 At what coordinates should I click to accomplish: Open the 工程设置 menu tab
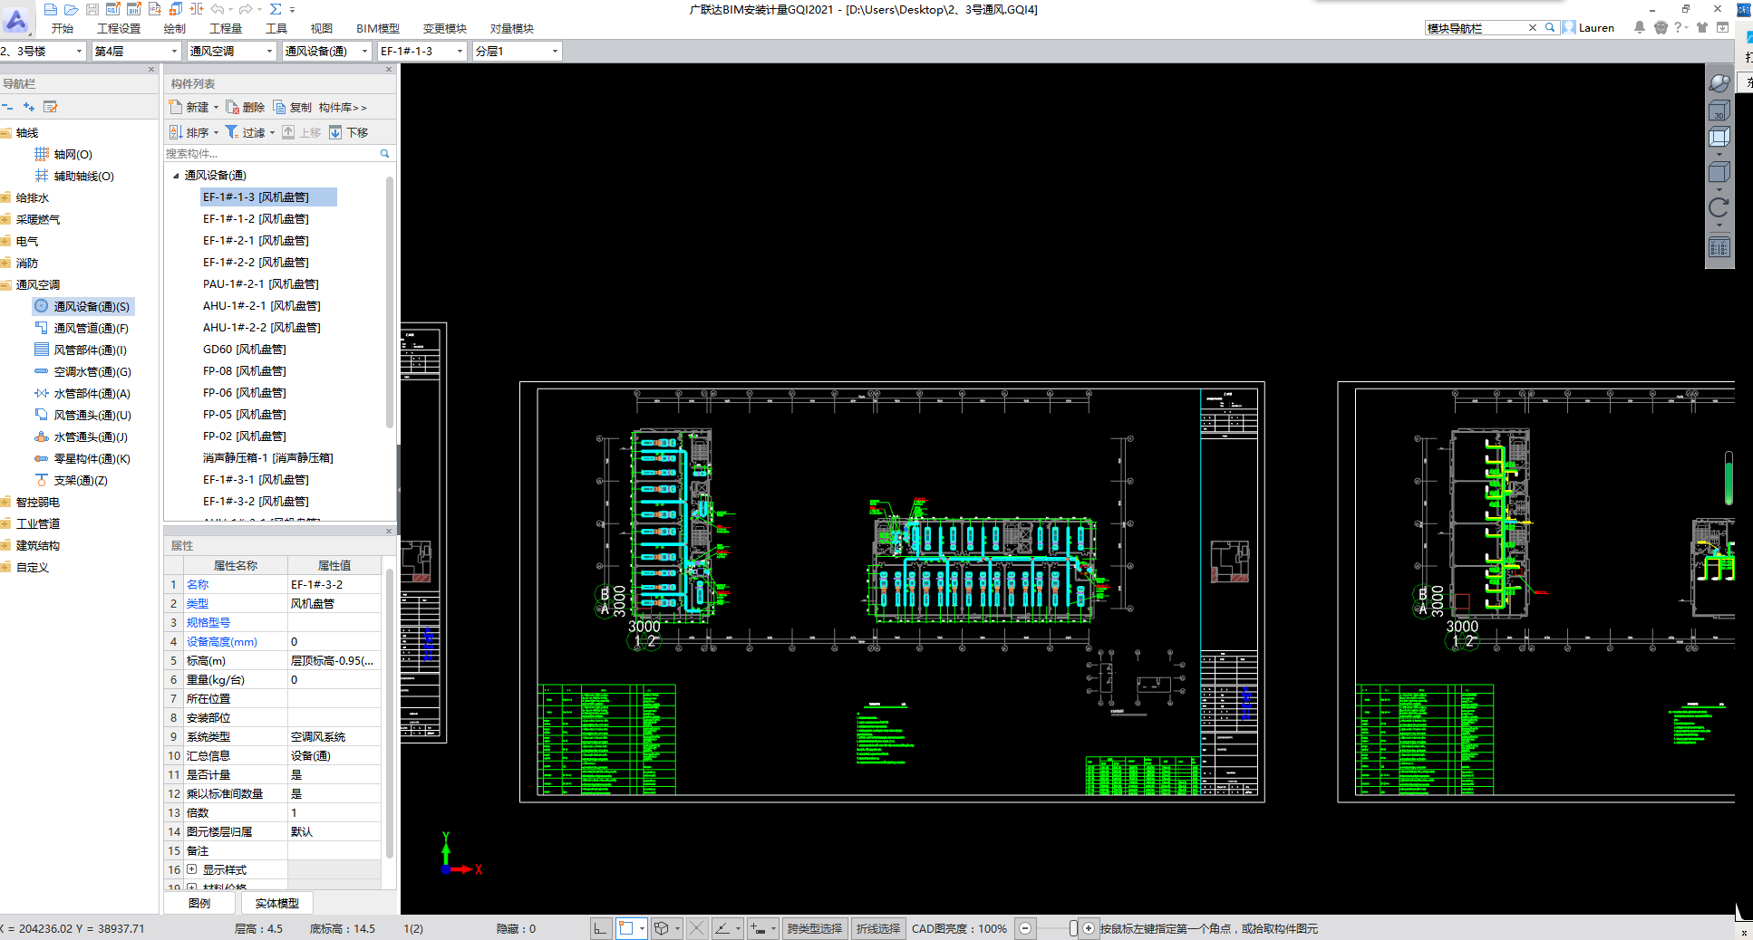coord(119,29)
